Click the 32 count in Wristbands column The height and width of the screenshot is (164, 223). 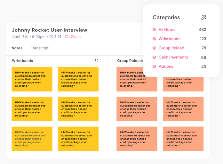pos(96,61)
